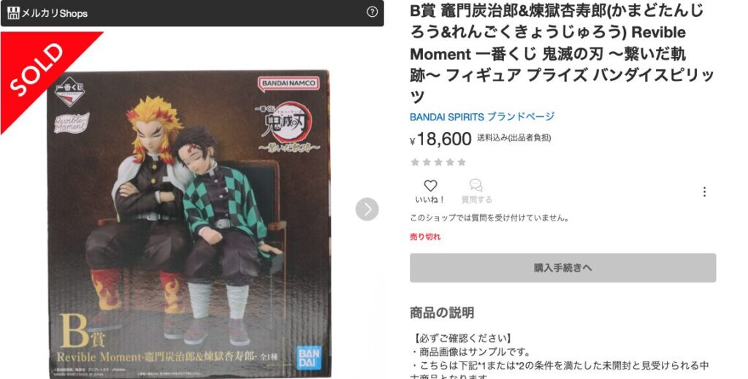Click the first rating star

pos(415,162)
